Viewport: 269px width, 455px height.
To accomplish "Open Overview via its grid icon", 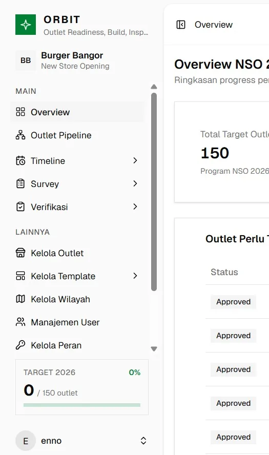I will click(x=20, y=112).
